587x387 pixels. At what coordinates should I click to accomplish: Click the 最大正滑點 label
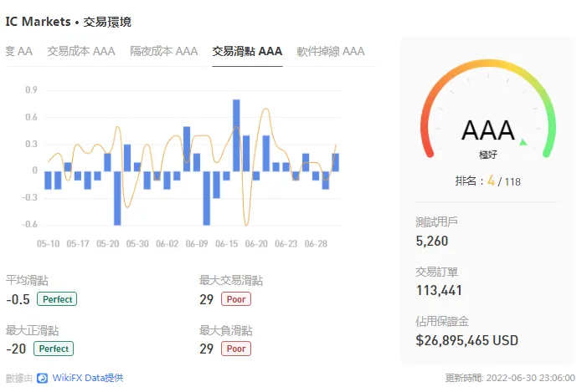(x=32, y=330)
